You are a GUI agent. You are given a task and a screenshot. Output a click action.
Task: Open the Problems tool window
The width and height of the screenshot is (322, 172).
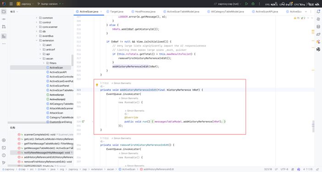4,155
